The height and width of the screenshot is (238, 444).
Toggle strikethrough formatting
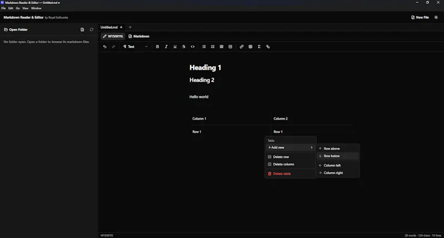tap(184, 46)
